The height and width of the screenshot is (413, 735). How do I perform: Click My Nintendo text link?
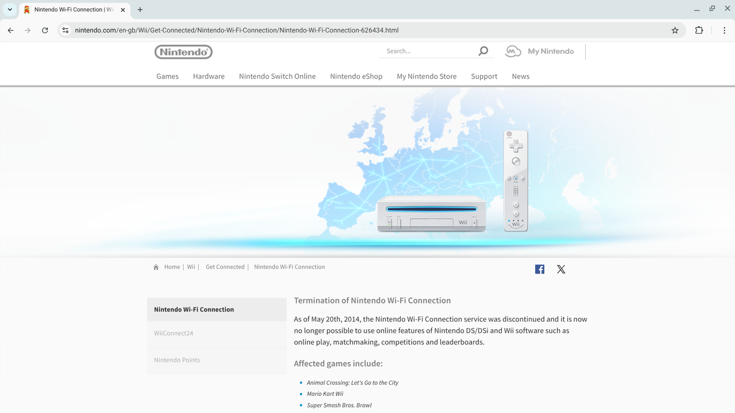click(551, 51)
